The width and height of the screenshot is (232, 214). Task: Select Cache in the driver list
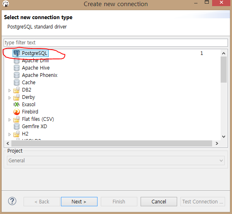point(29,83)
